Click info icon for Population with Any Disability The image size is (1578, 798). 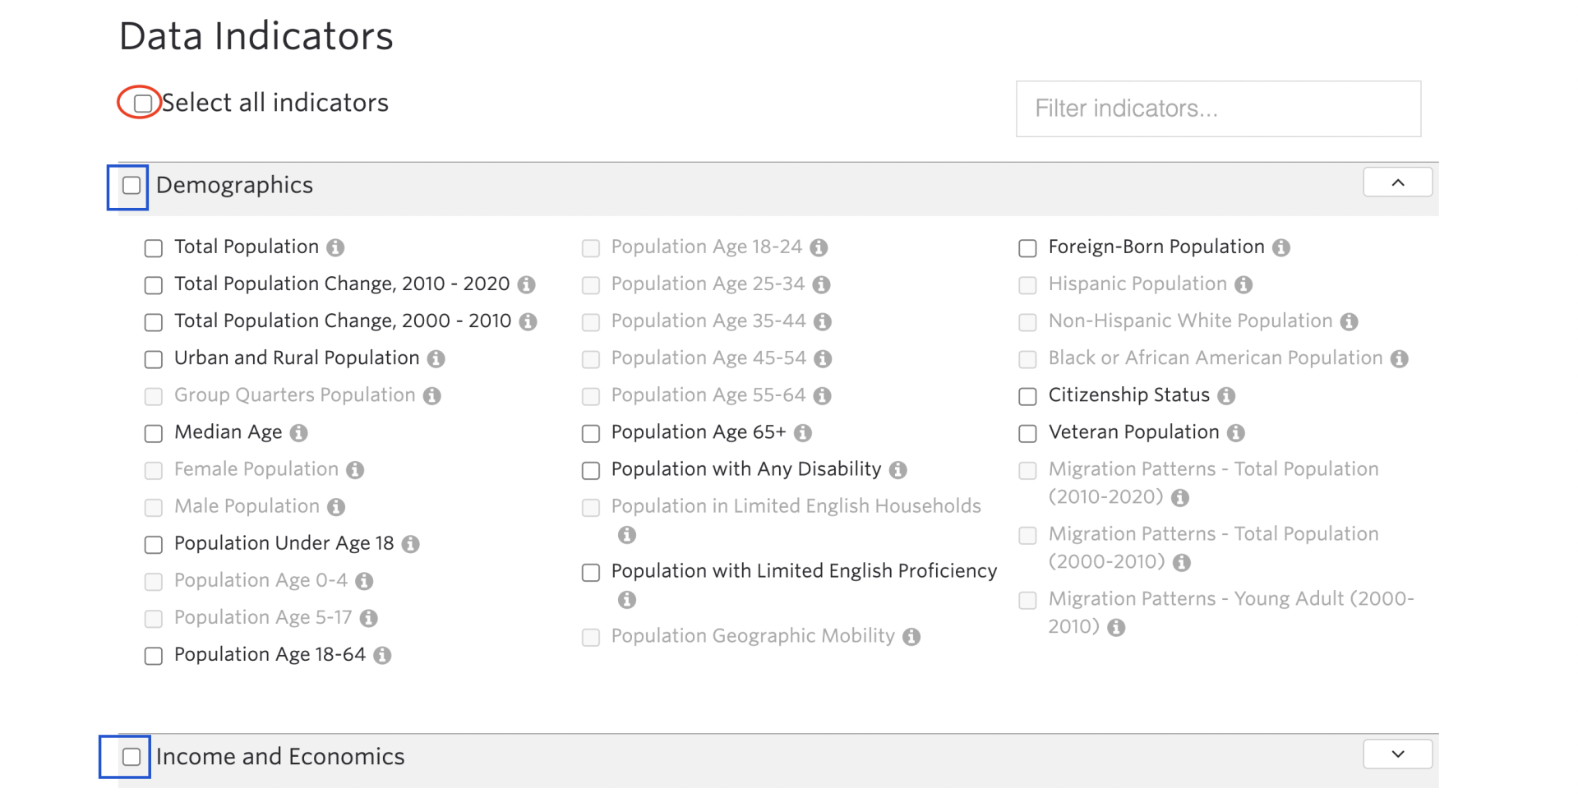[898, 469]
